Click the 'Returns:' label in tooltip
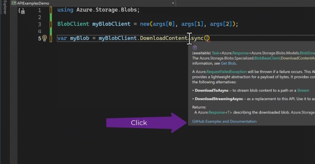This screenshot has height=164, width=315. 199,107
